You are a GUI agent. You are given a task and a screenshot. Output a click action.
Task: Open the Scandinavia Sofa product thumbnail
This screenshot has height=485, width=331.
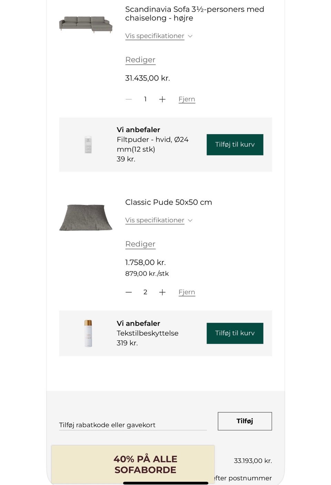85,23
